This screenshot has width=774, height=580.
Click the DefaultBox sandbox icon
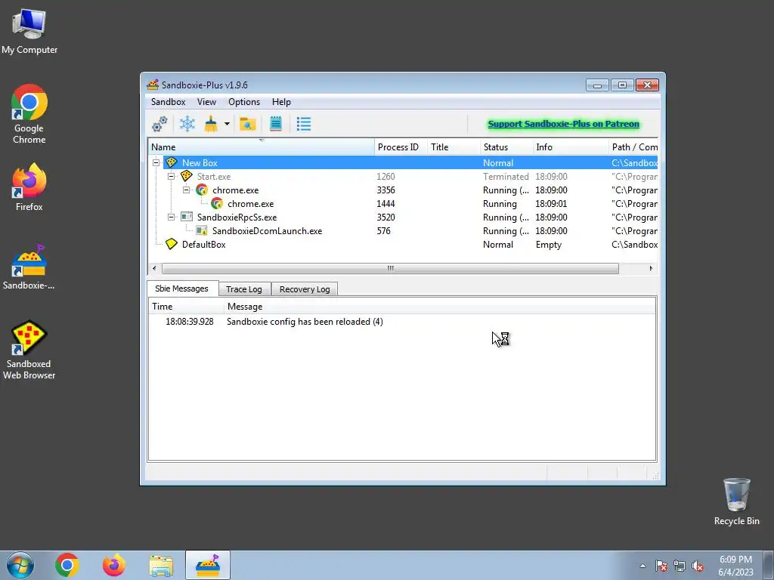click(x=172, y=244)
